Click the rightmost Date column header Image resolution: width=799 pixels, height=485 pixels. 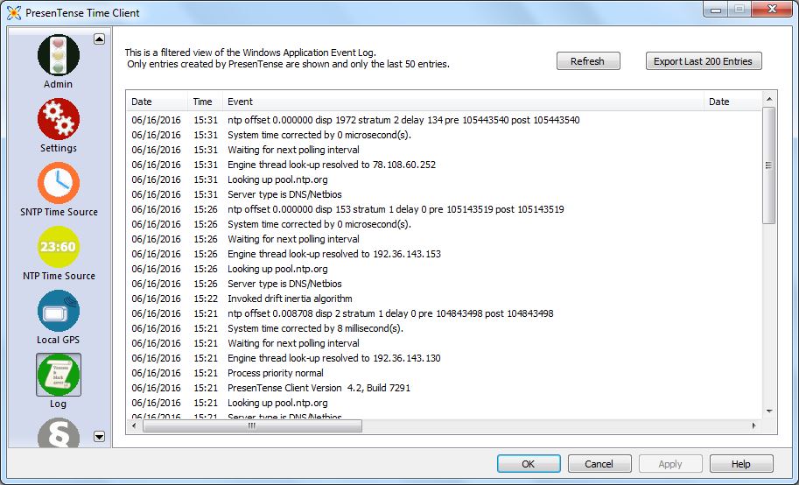[x=732, y=102]
